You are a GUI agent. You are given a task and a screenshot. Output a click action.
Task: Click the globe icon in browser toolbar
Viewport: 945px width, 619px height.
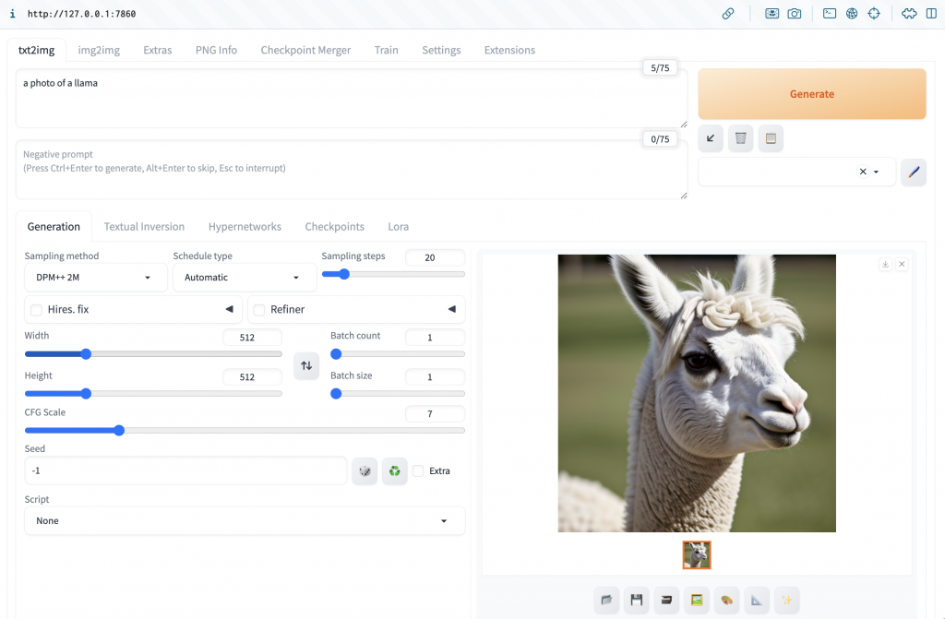(x=852, y=13)
